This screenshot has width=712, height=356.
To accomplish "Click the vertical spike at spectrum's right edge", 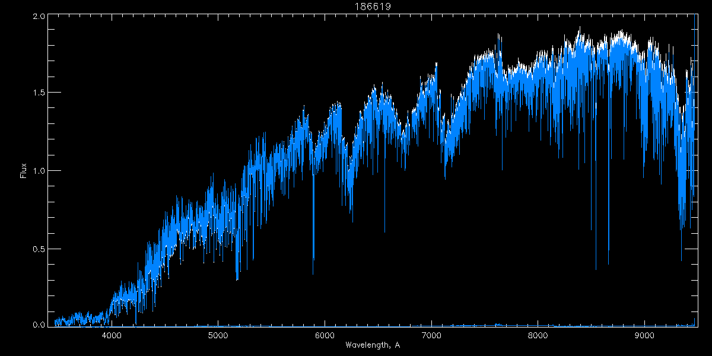I will pos(695,59).
